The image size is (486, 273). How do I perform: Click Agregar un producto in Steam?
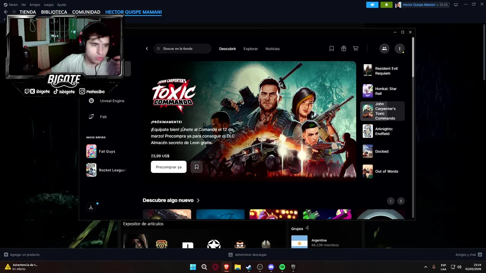click(22, 255)
